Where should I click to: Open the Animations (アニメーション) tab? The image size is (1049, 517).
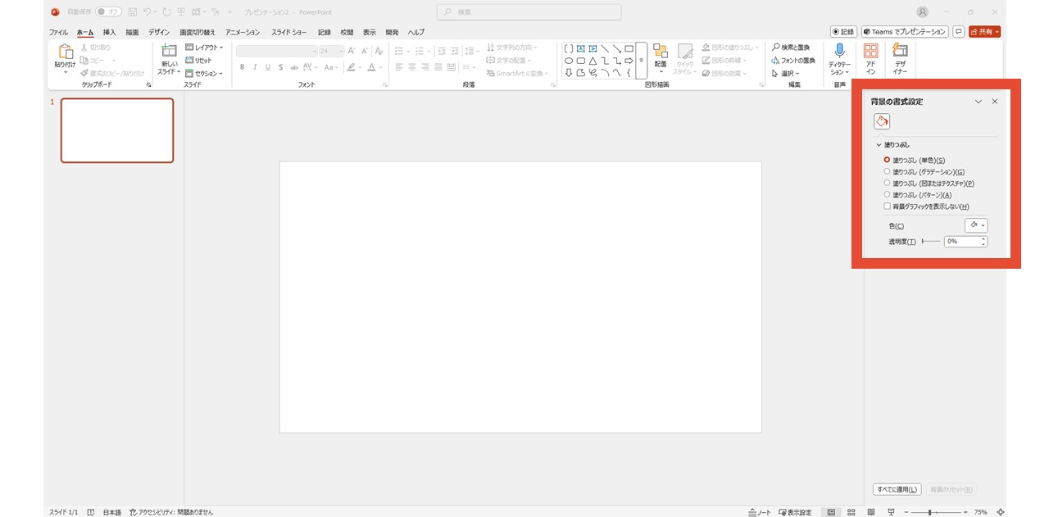[243, 32]
